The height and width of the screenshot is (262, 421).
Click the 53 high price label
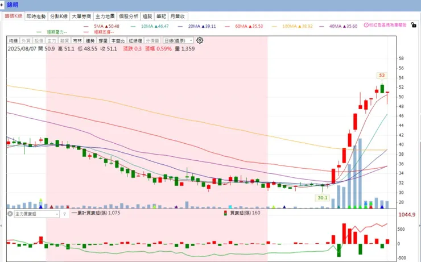[382, 76]
